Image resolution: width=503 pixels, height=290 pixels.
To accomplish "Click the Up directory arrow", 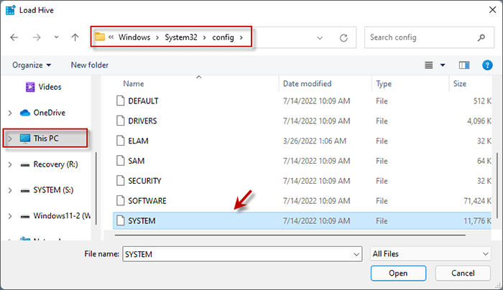I will [x=75, y=37].
